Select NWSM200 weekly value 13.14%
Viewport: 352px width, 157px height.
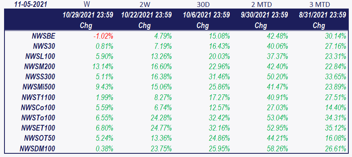click(x=102, y=67)
